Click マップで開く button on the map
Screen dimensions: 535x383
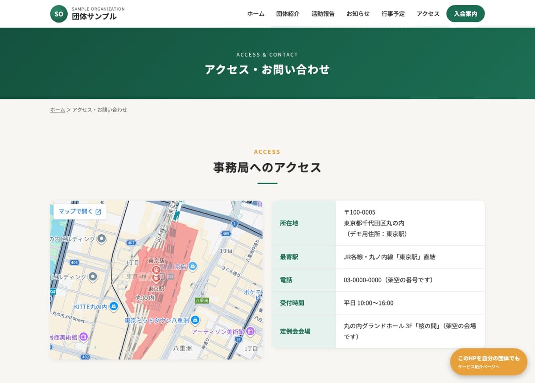point(80,212)
